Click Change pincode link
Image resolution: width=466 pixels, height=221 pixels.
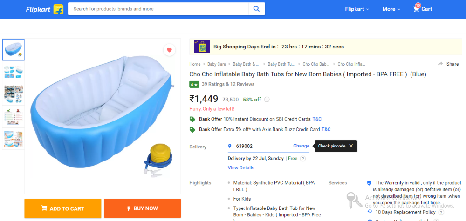tap(301, 146)
